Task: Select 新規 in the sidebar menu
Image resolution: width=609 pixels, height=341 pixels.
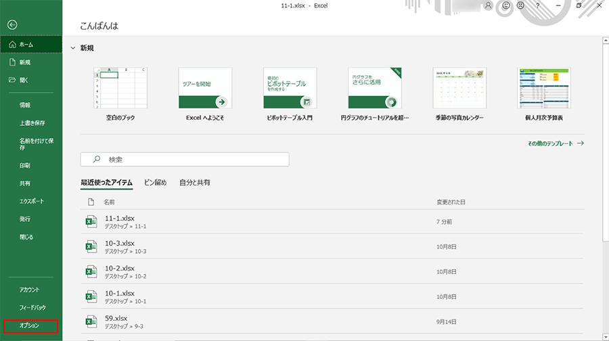Action: click(31, 62)
